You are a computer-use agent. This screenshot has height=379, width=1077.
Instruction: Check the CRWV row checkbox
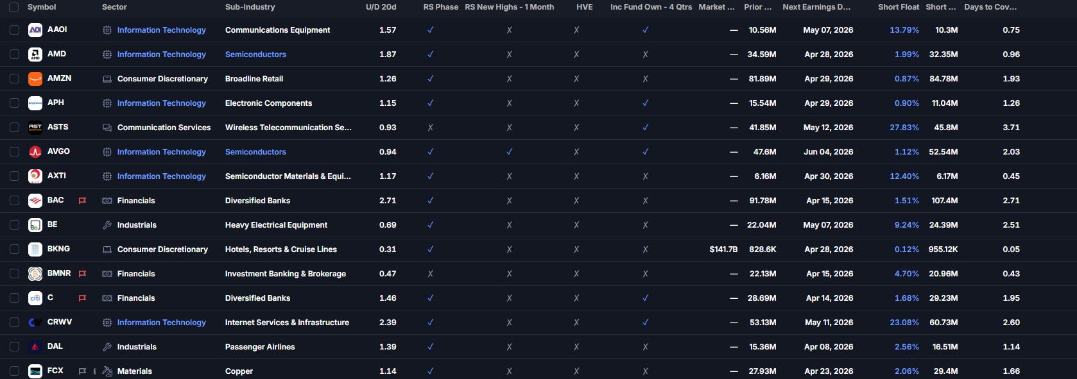point(14,323)
